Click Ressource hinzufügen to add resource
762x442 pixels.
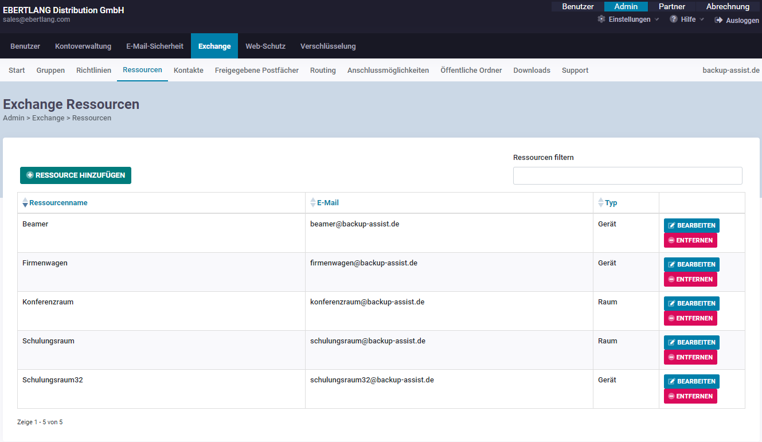point(76,175)
